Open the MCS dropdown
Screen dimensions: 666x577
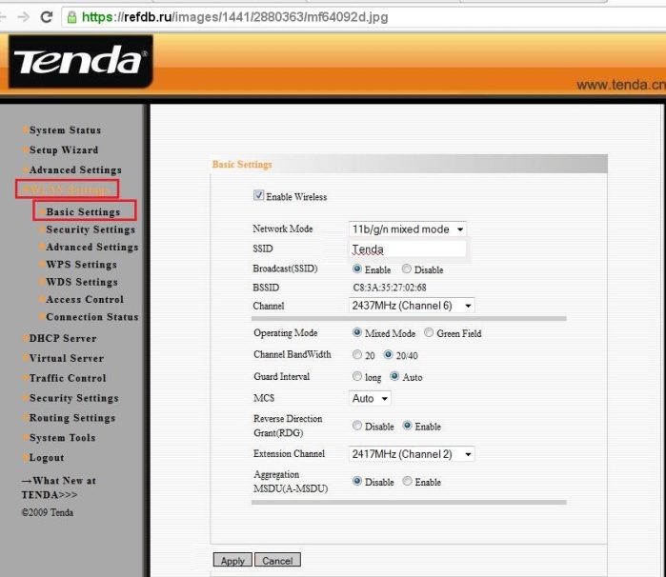tap(370, 398)
